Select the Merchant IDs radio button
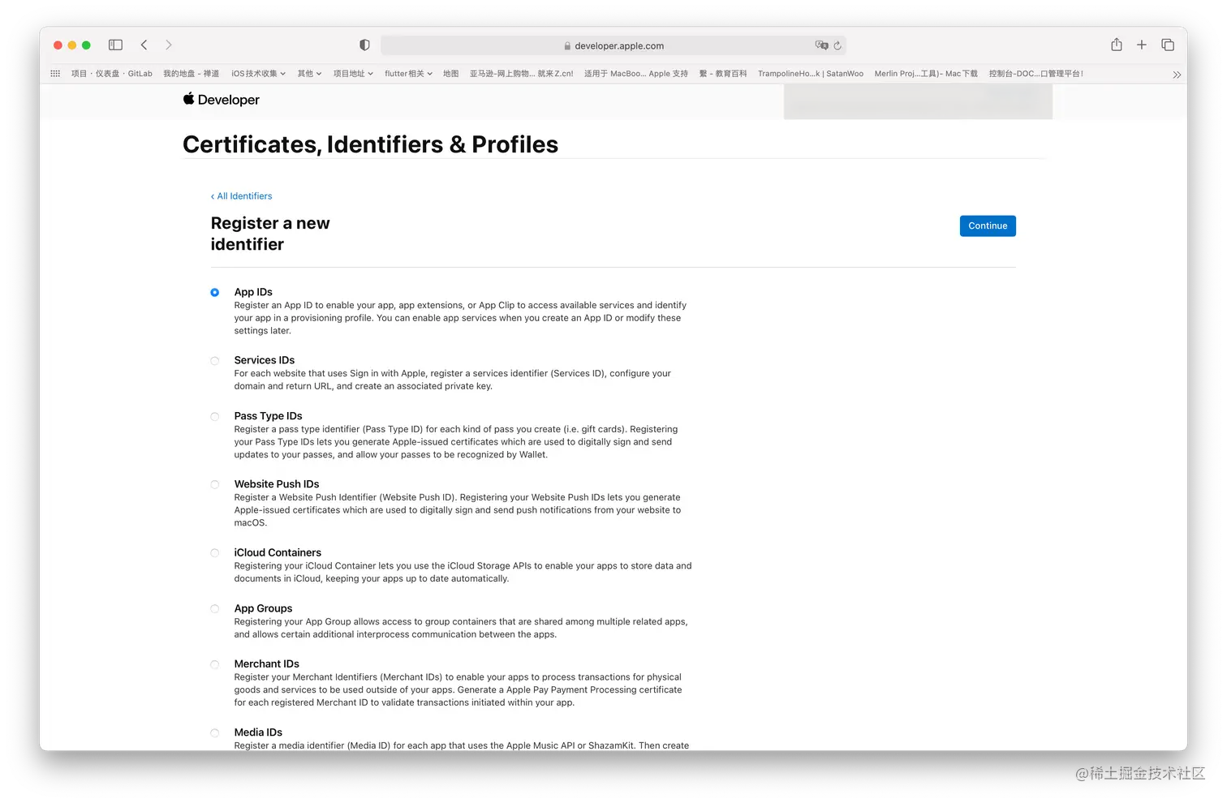This screenshot has width=1227, height=803. pyautogui.click(x=215, y=664)
